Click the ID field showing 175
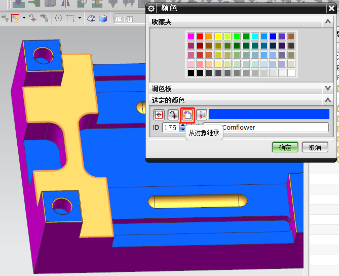 pos(171,128)
